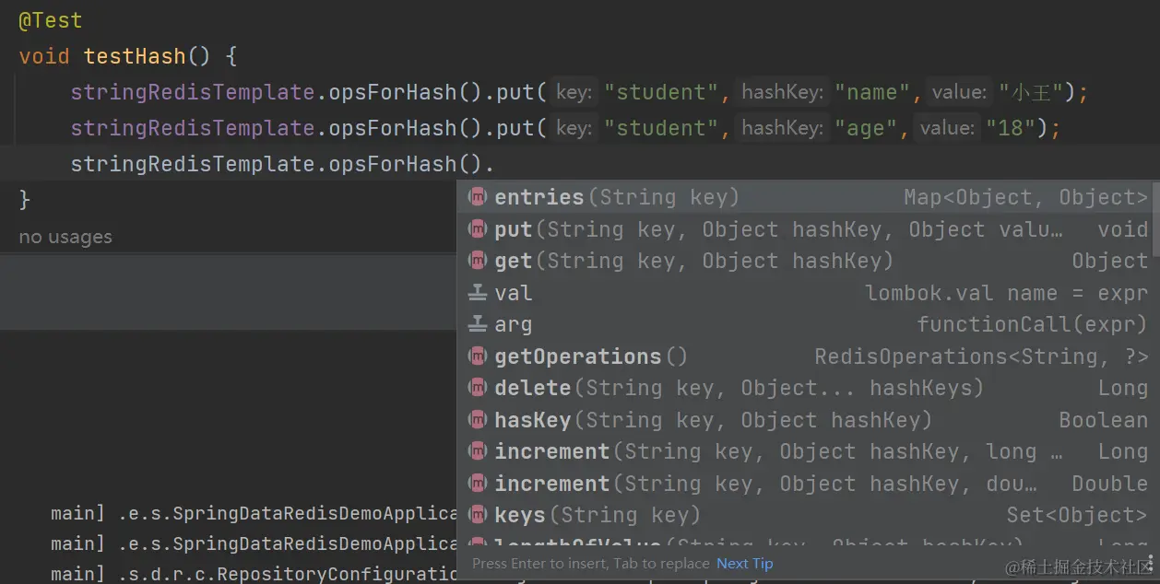The width and height of the screenshot is (1160, 584).
Task: Choose getOperations() completion item
Action: coord(805,356)
